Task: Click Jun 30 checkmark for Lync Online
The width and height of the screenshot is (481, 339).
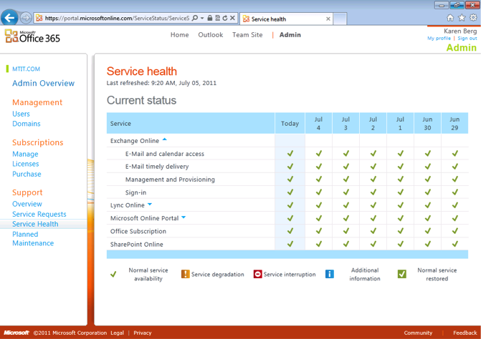Action: point(428,205)
